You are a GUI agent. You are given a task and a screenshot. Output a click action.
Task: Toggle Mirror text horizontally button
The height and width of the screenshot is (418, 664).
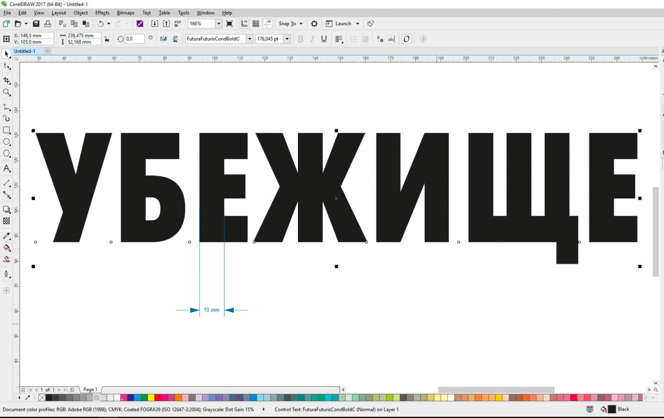(163, 39)
